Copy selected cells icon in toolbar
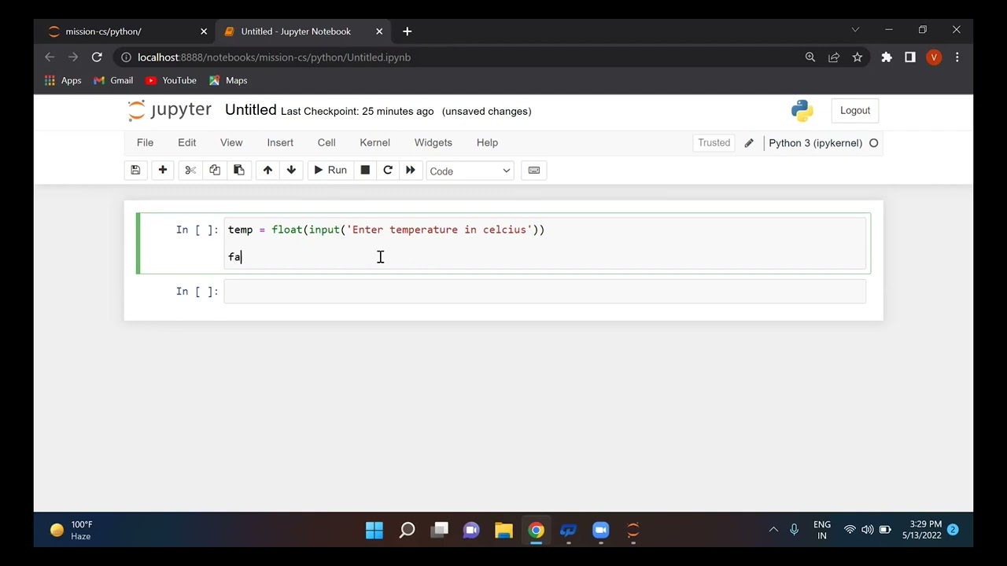1007x566 pixels. [215, 171]
